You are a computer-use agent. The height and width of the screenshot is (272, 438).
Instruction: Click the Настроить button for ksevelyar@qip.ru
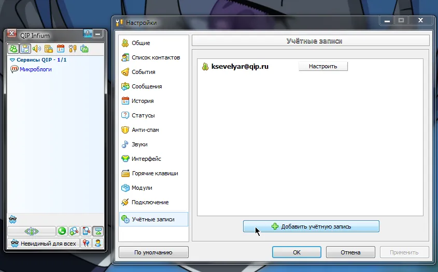tap(323, 66)
